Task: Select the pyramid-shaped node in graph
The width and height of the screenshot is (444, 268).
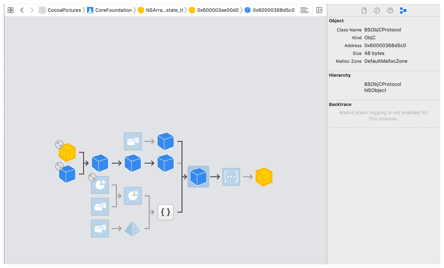Action: click(x=133, y=228)
